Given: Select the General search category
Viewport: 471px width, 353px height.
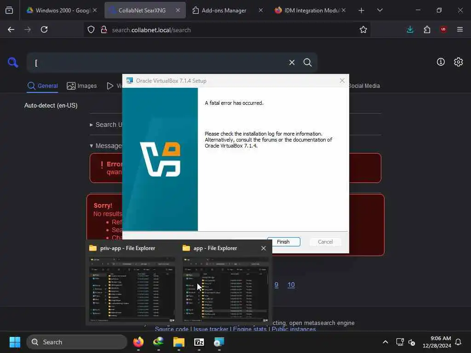Looking at the screenshot, I should point(42,86).
